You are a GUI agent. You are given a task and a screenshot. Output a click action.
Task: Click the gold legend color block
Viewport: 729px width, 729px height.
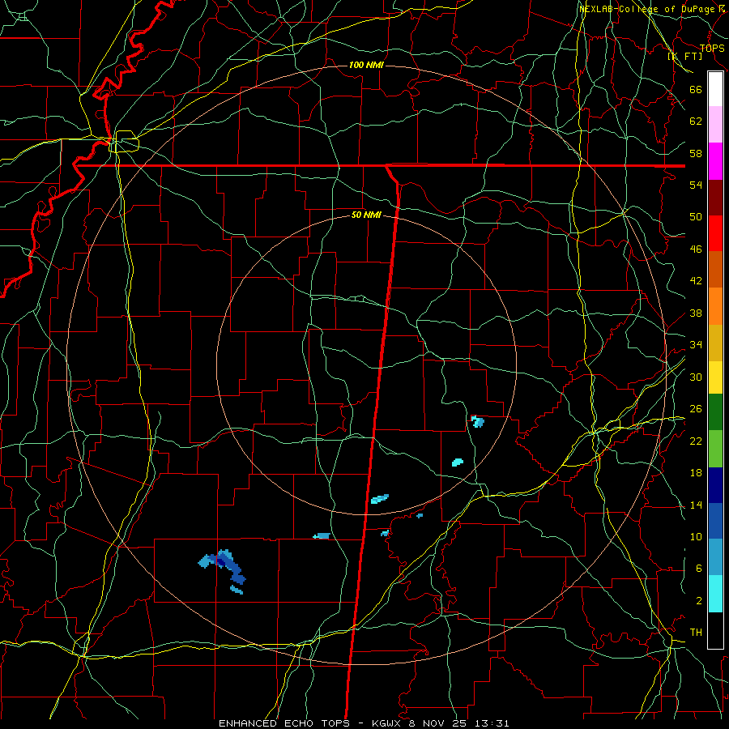pyautogui.click(x=715, y=343)
